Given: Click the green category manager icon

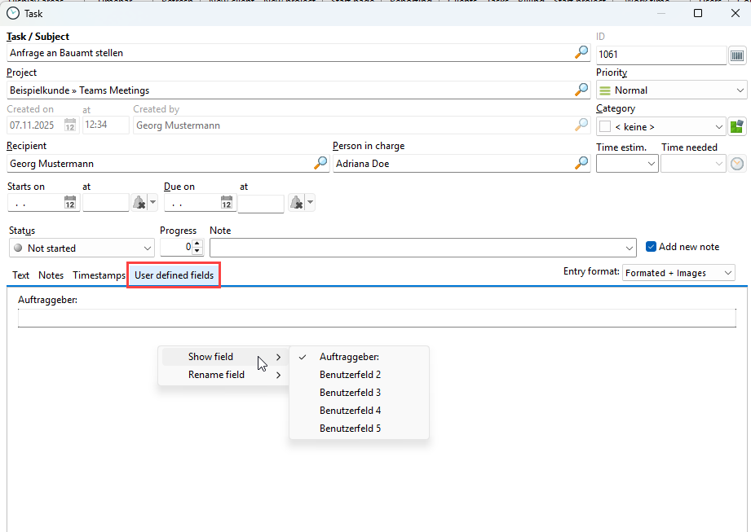Looking at the screenshot, I should tap(737, 126).
